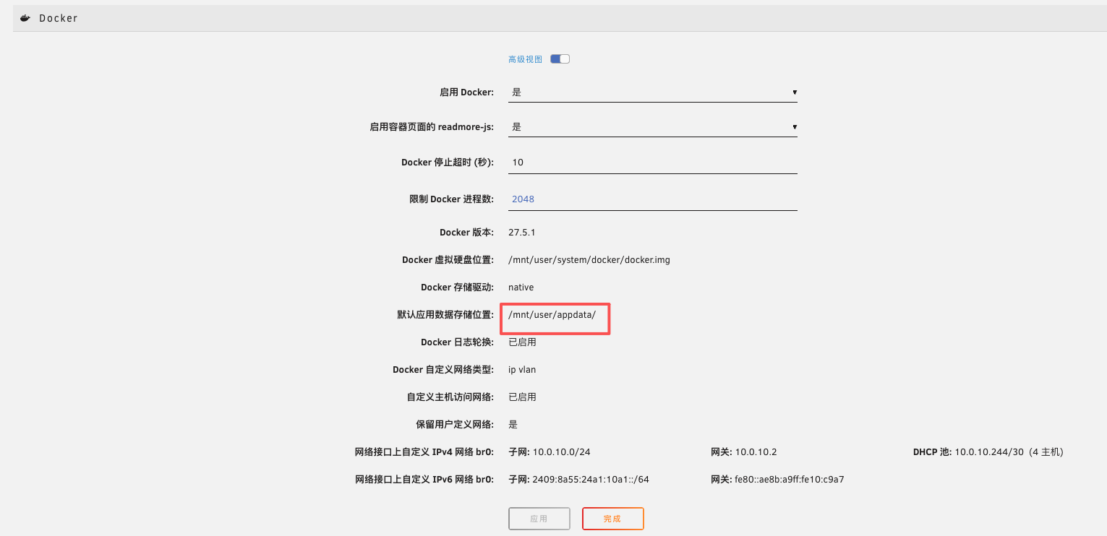Click the Docker 存储驱动 label
1107x536 pixels.
tap(457, 288)
